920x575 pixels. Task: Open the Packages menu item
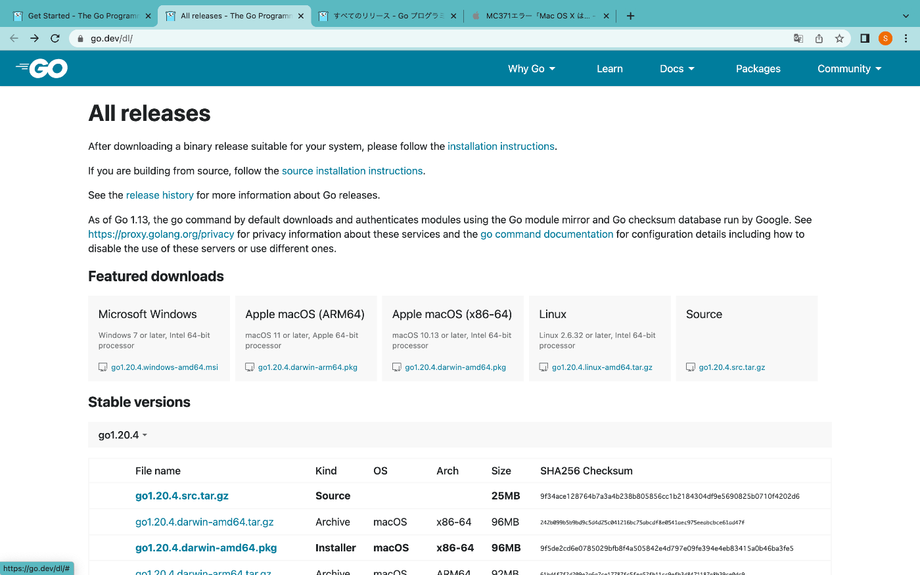[758, 68]
